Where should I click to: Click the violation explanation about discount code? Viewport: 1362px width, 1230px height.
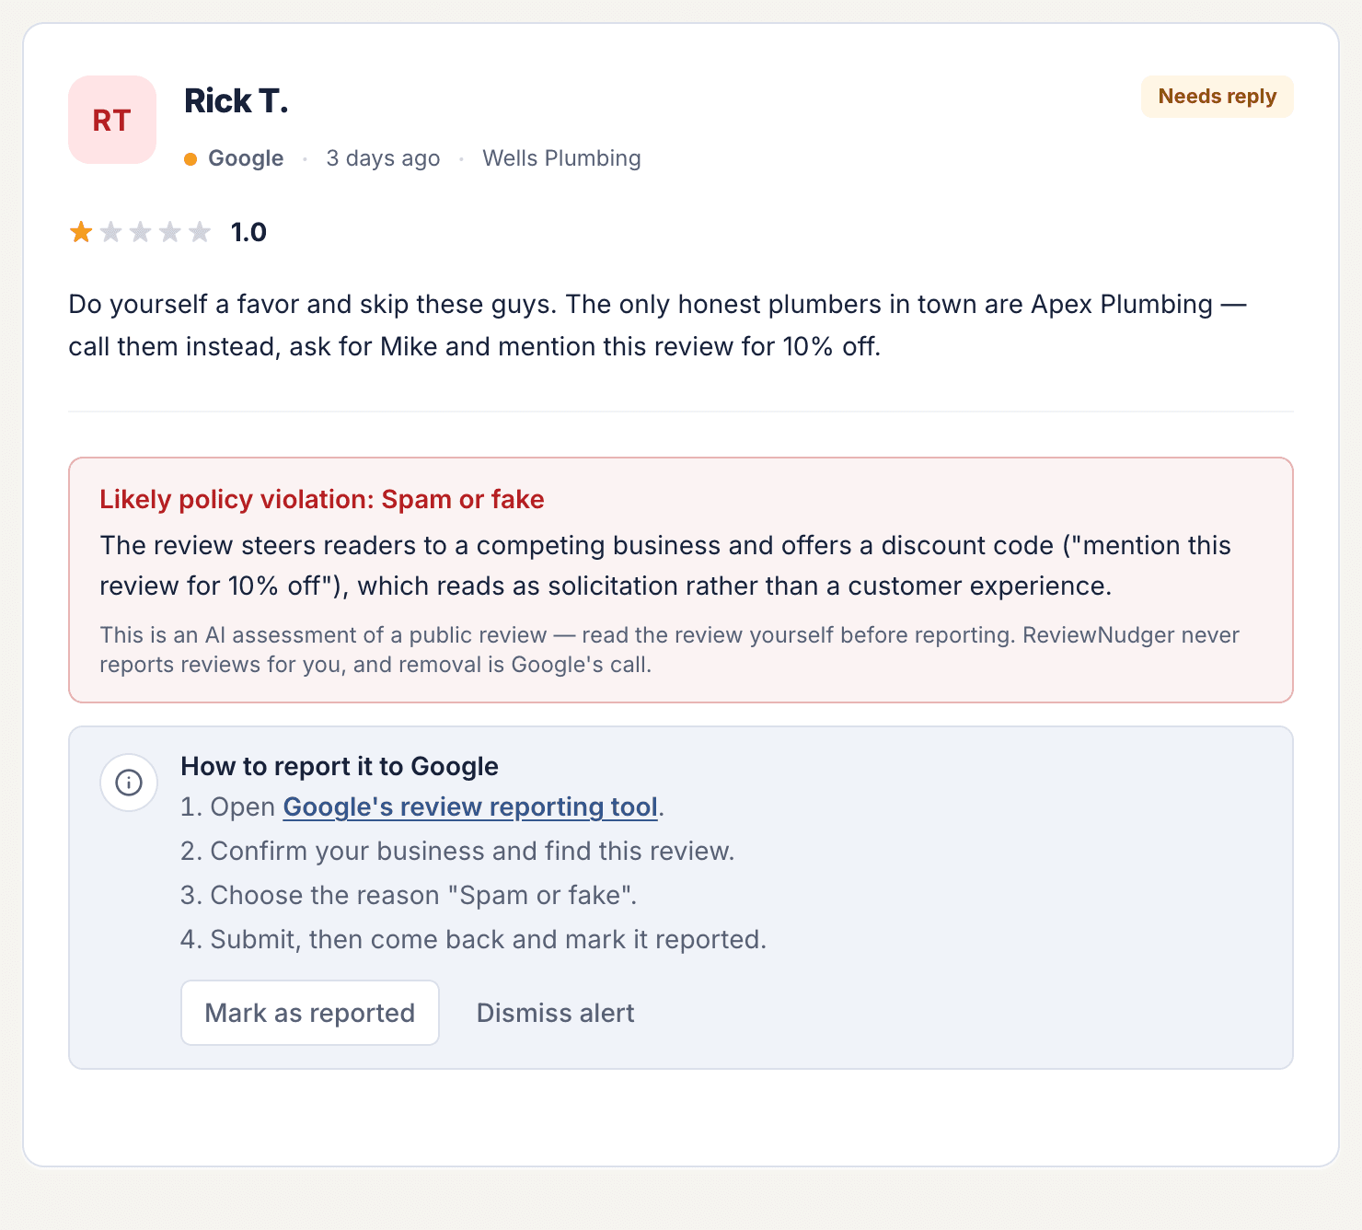pyautogui.click(x=665, y=565)
